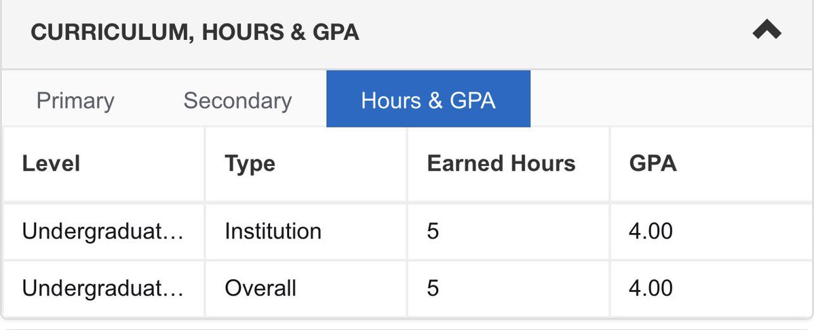Click the Institution type cell

click(273, 231)
